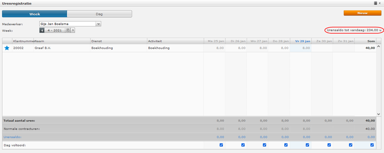Click the Zo 31 jan column header
384x153 pixels.
click(x=344, y=41)
